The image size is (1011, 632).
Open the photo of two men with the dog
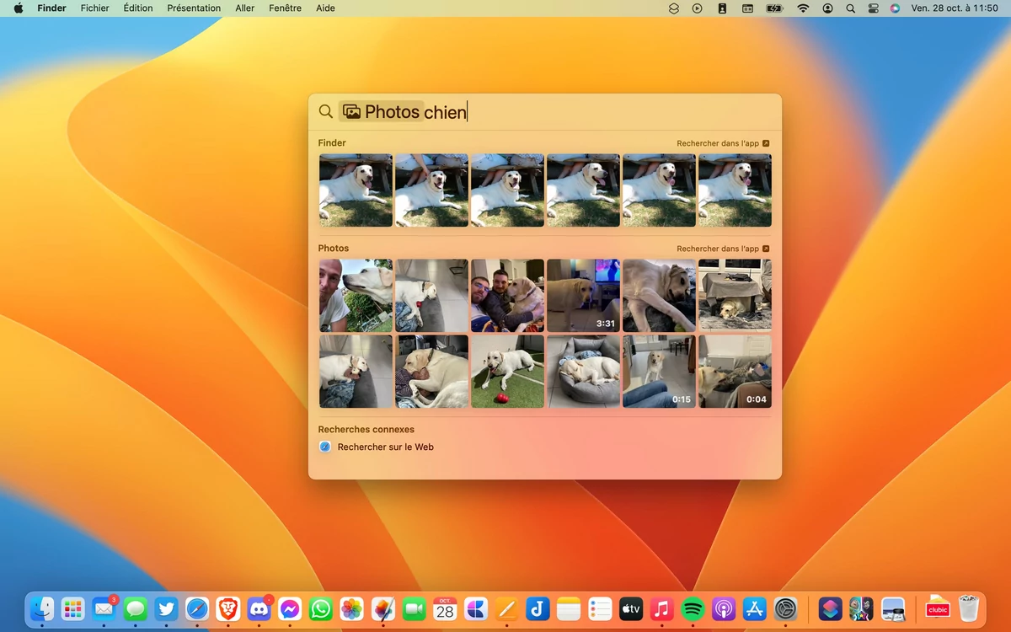[x=507, y=295]
